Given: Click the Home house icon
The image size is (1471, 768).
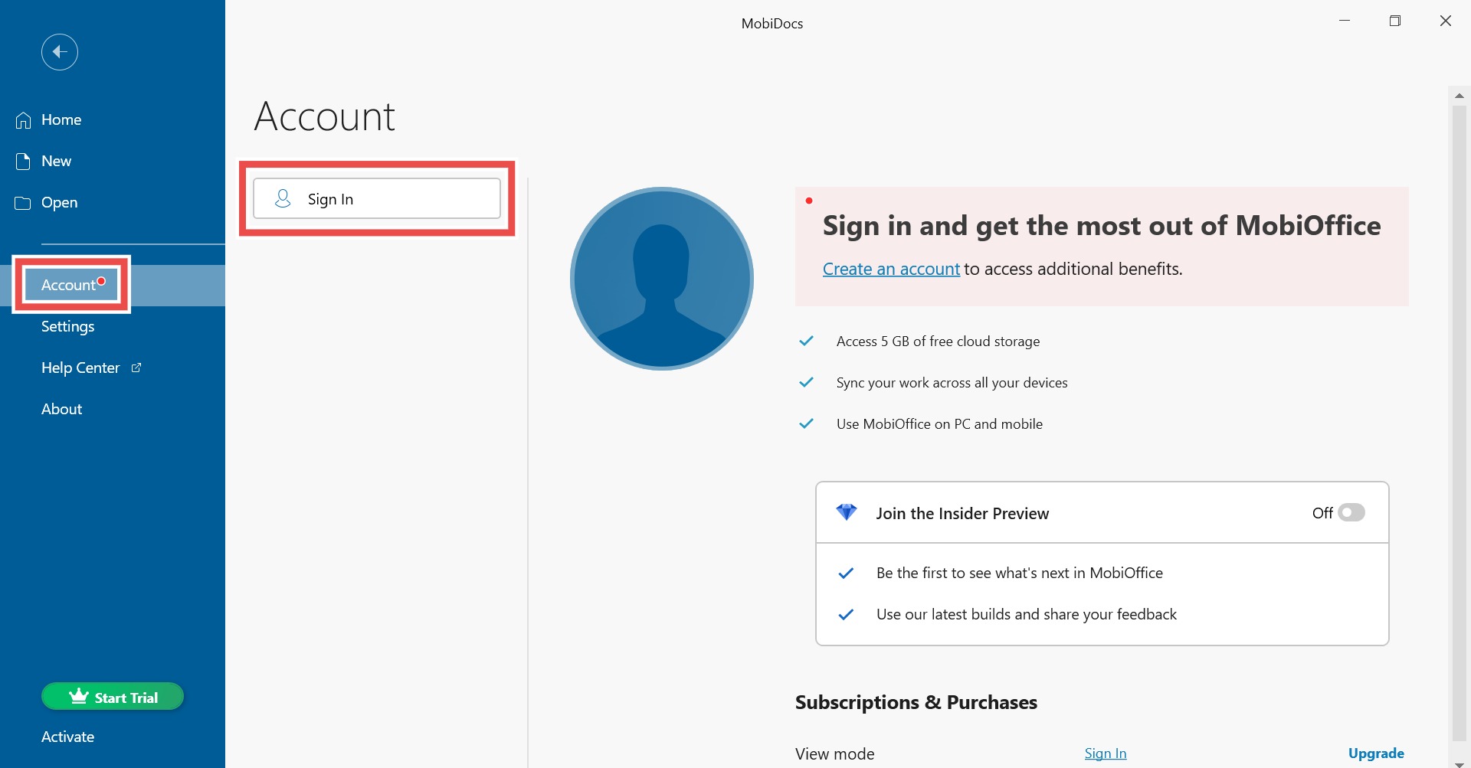Looking at the screenshot, I should point(23,120).
